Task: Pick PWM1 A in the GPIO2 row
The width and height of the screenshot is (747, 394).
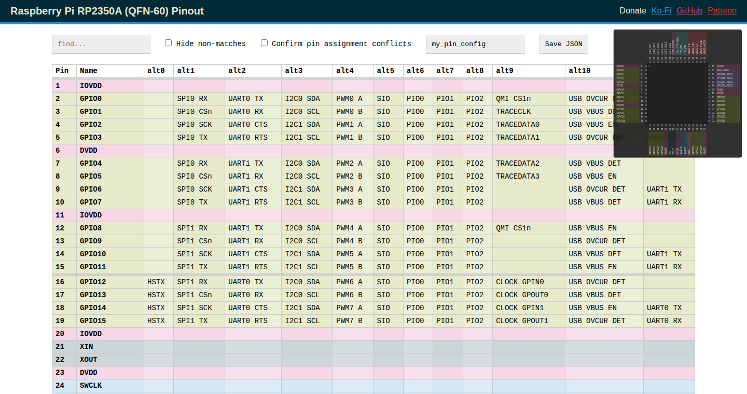Action: click(353, 125)
